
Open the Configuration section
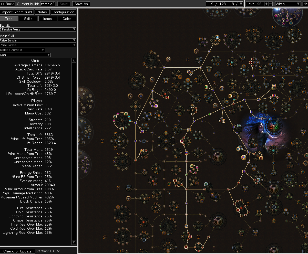[x=64, y=12]
